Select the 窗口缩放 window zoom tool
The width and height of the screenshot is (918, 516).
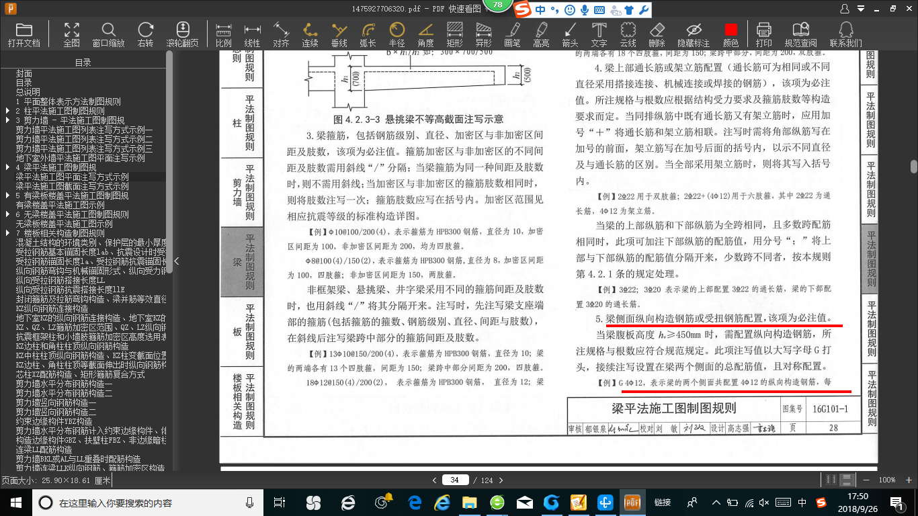click(x=108, y=34)
